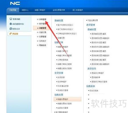128x113 pixels.
Task: Open the highlighted 销售发票维护 link
Action: pos(67,99)
